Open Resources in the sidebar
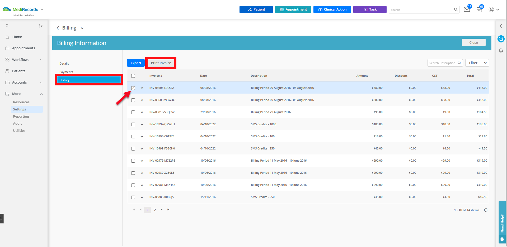 point(21,102)
